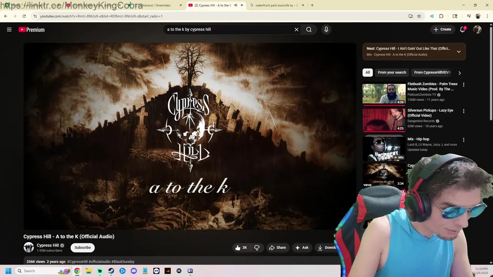Start voice search with the microphone

pos(326,30)
